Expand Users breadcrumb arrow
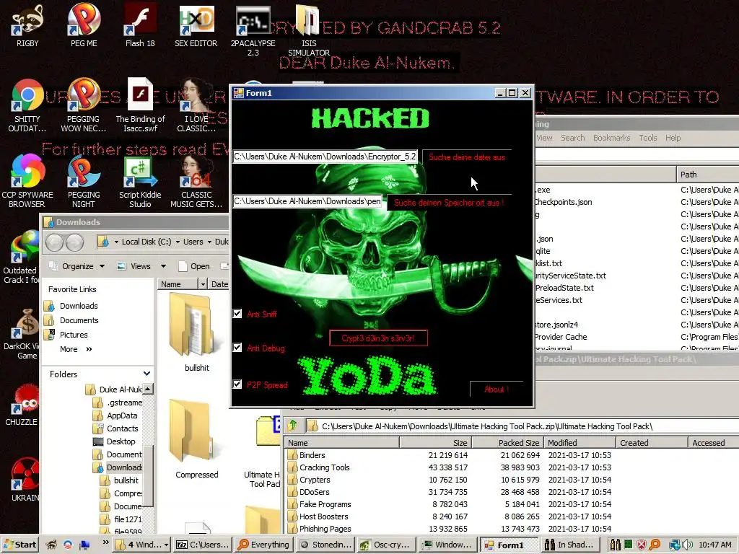The image size is (739, 554). tap(209, 242)
